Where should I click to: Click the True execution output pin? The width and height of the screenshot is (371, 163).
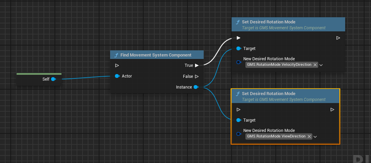tap(197, 65)
